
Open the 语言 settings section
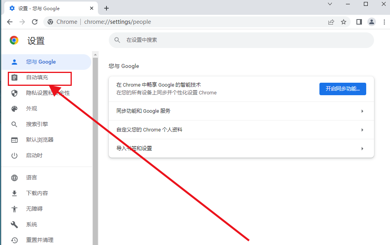(x=46, y=178)
